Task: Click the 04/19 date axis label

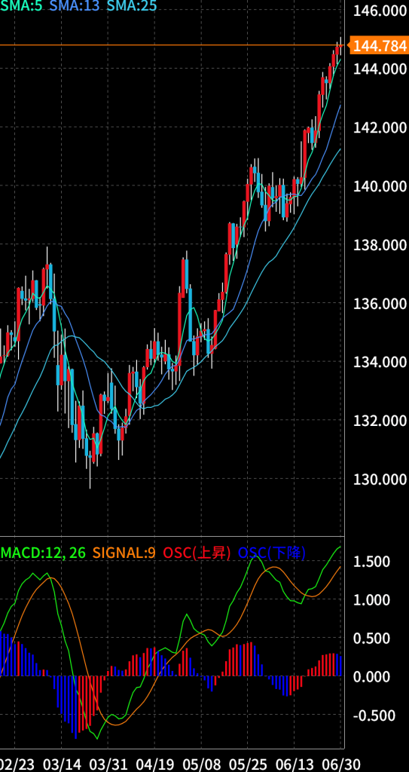Action: point(154,764)
